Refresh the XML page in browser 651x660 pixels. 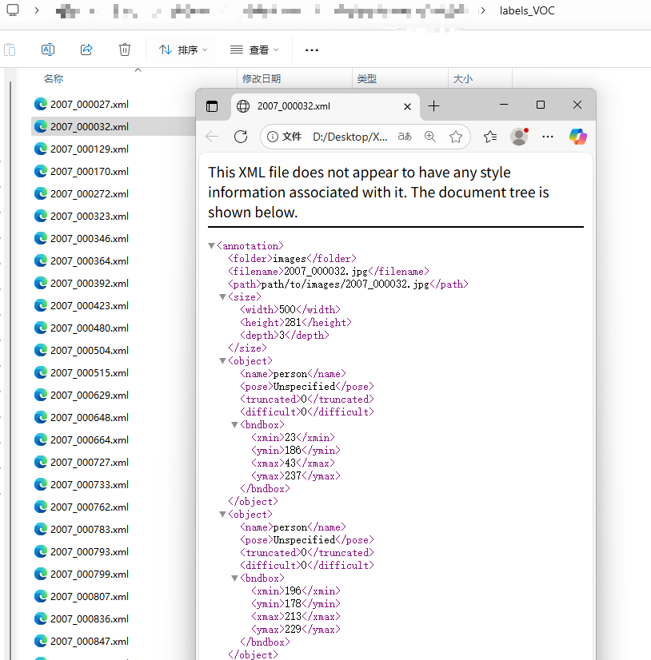tap(241, 137)
